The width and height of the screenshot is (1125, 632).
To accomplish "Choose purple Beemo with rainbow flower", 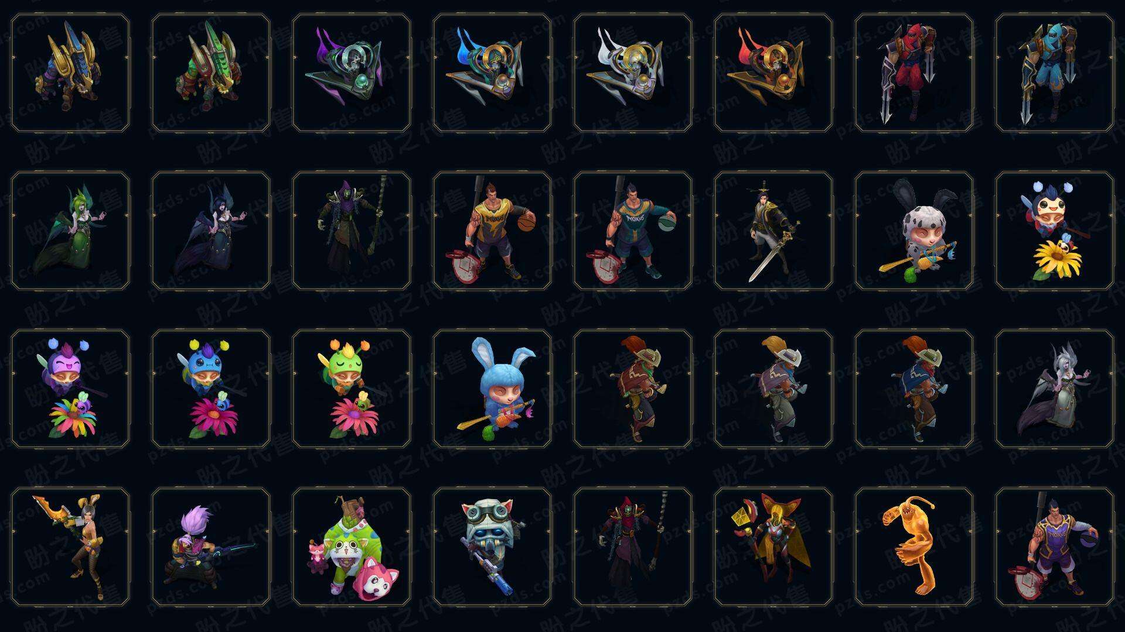I will pos(70,389).
